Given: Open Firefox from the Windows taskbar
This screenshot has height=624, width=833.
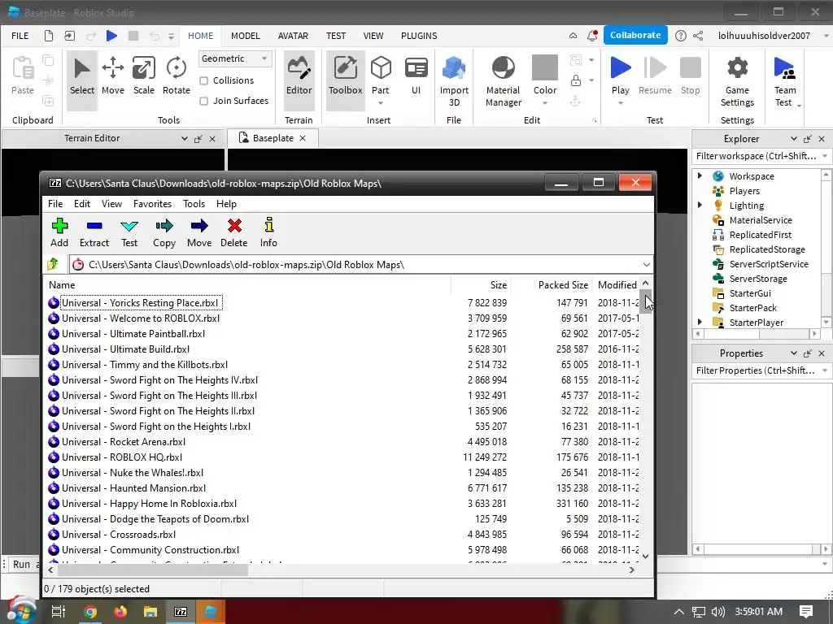Looking at the screenshot, I should (120, 612).
